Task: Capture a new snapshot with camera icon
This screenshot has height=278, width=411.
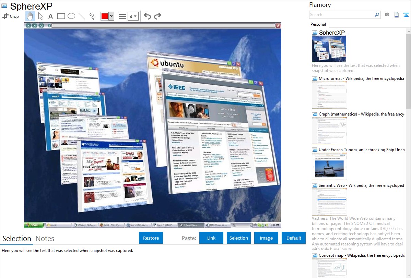Action: coord(387,15)
